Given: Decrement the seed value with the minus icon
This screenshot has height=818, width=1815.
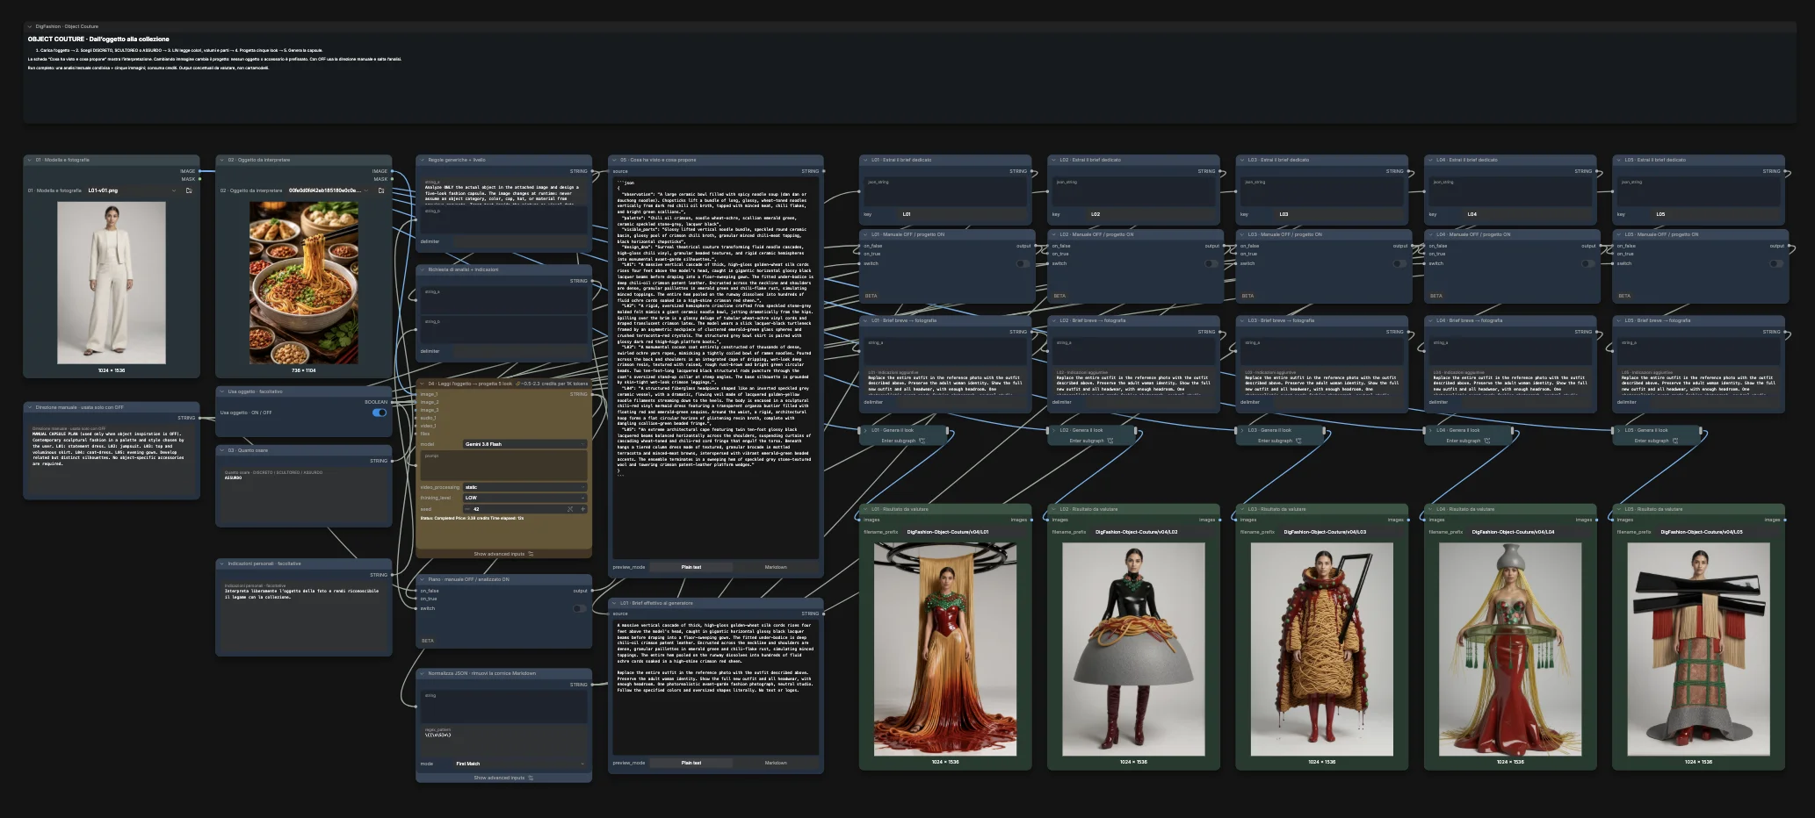Looking at the screenshot, I should pos(467,509).
